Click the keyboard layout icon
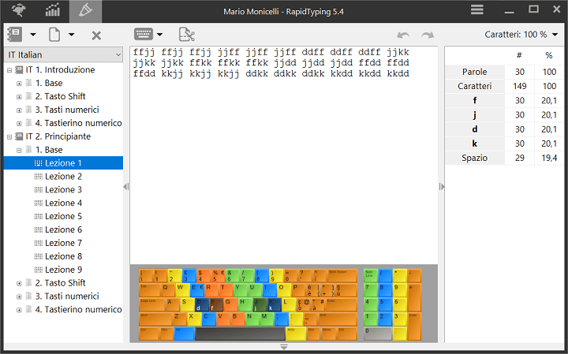Image resolution: width=568 pixels, height=354 pixels. (144, 35)
